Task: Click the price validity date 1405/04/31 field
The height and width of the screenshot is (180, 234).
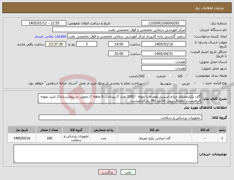Action: 163,53
